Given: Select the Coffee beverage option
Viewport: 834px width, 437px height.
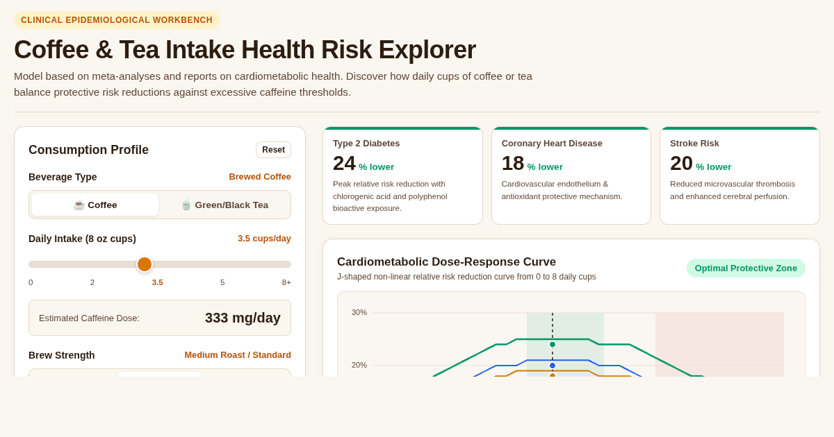Looking at the screenshot, I should [x=95, y=205].
